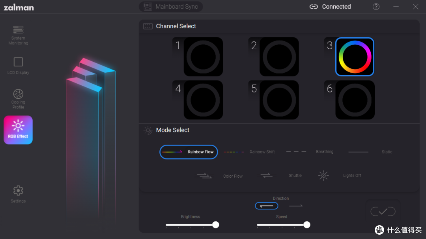Choose Rainbow Shift mode

249,152
